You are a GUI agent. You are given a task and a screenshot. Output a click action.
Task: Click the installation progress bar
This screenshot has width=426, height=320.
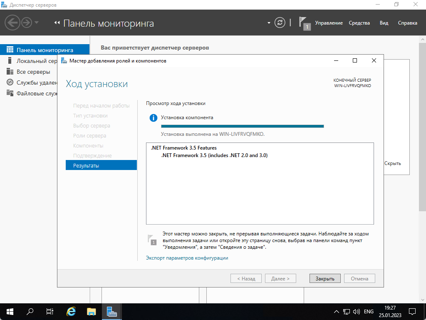(x=243, y=126)
